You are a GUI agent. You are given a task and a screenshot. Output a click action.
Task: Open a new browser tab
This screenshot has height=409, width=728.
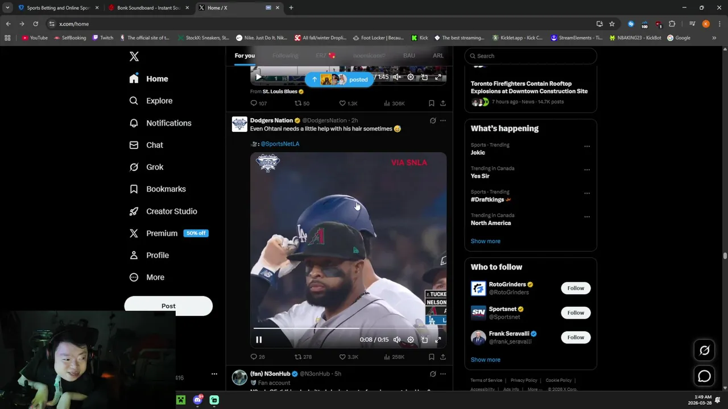point(291,8)
